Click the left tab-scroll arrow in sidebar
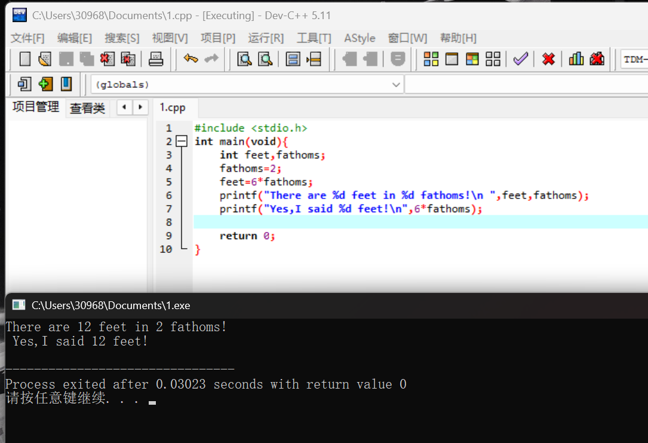The height and width of the screenshot is (443, 648). coord(124,107)
